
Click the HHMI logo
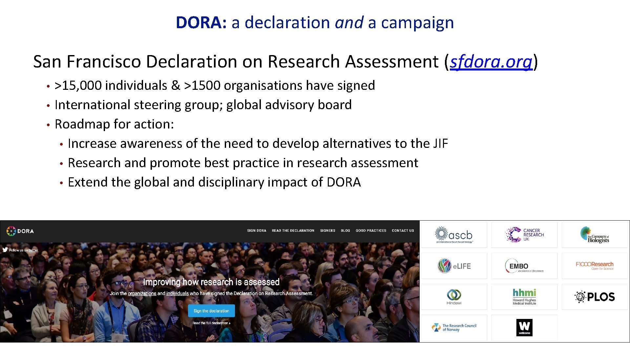click(x=524, y=297)
